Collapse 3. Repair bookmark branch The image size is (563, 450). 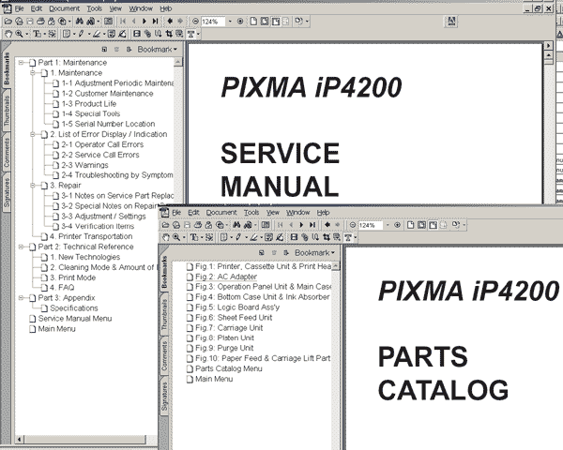pos(32,186)
